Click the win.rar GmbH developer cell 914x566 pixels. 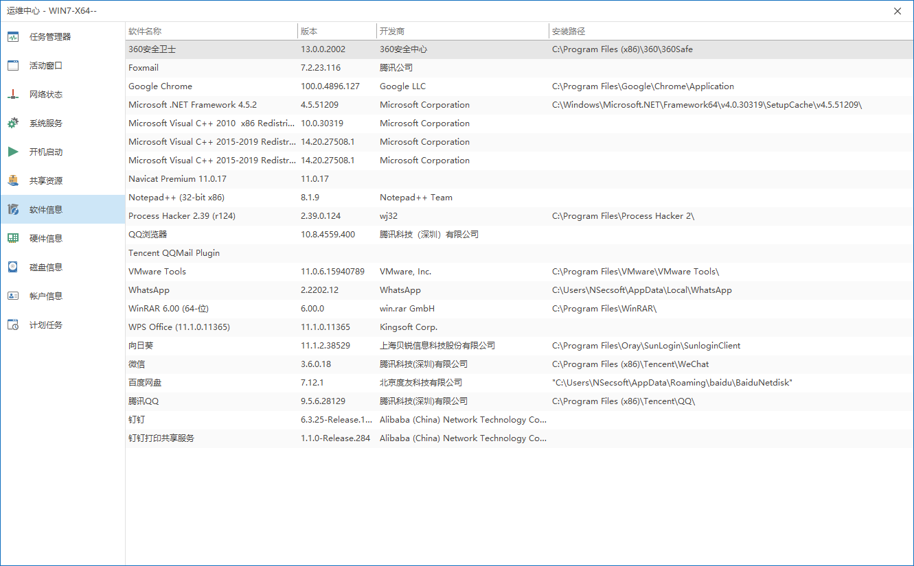tap(407, 309)
